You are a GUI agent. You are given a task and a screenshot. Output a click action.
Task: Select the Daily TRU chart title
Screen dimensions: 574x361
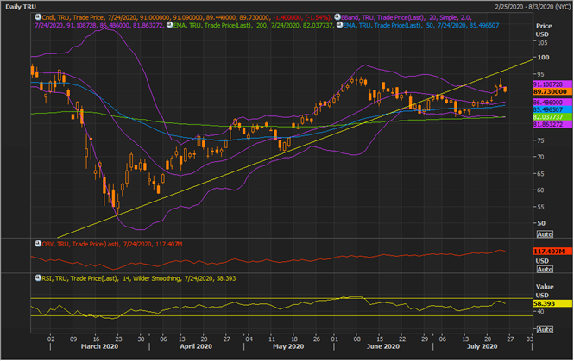pyautogui.click(x=21, y=7)
